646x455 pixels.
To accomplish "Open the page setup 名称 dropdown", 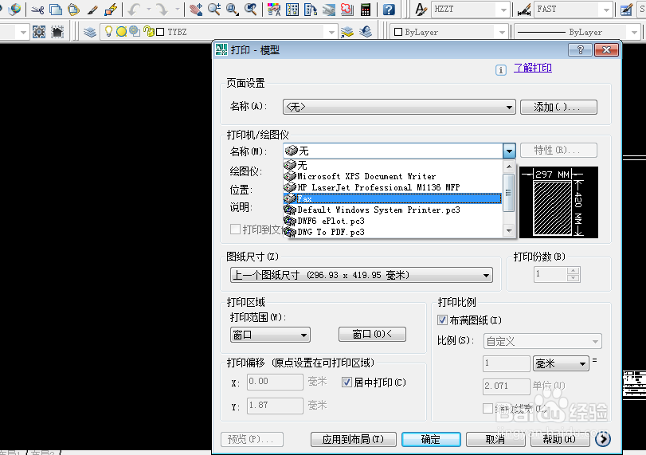I will tap(399, 107).
